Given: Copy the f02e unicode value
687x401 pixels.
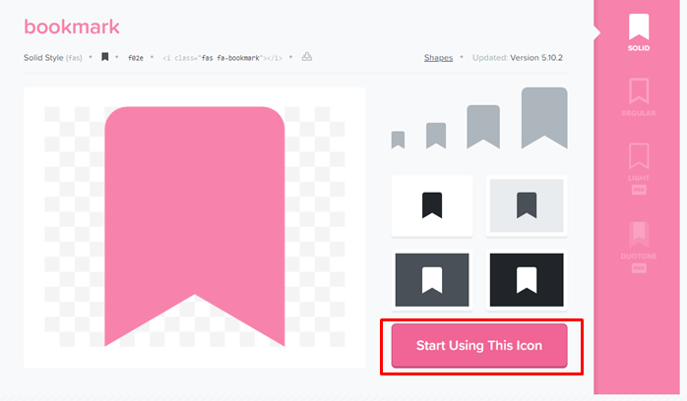Looking at the screenshot, I should click(136, 58).
